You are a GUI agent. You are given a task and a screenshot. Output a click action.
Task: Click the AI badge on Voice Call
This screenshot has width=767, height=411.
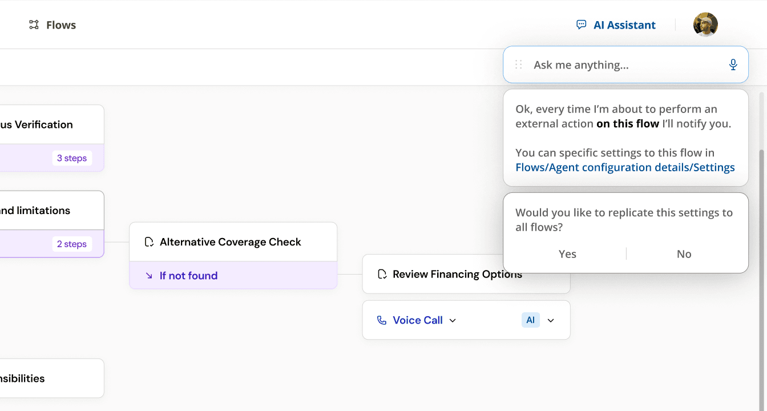click(530, 320)
